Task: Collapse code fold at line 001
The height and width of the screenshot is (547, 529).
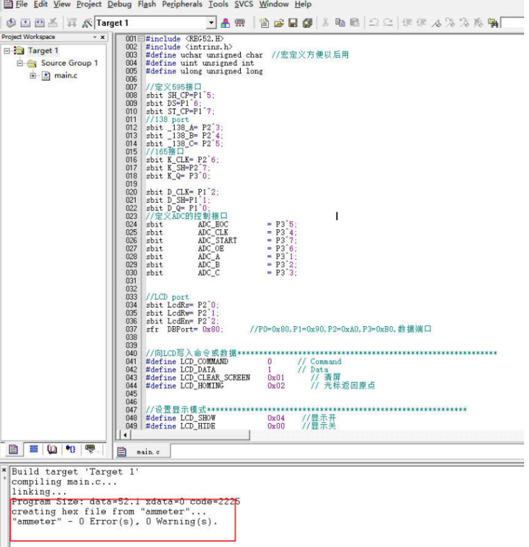Action: pyautogui.click(x=141, y=39)
